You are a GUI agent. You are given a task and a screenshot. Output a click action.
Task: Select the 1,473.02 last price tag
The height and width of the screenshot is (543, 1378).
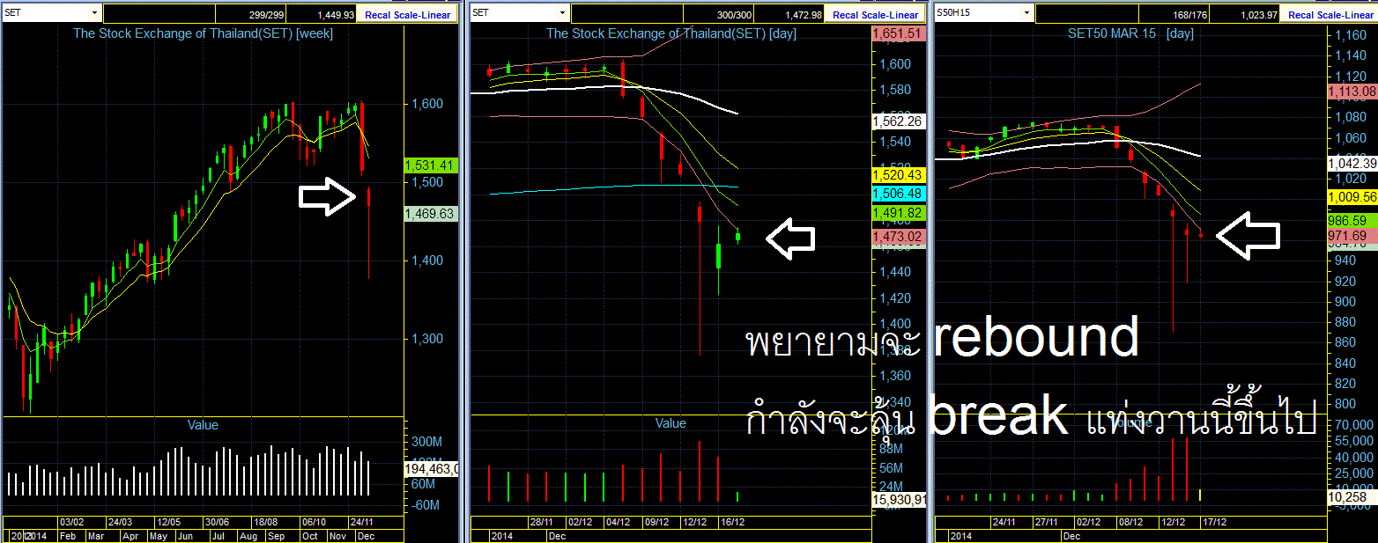click(x=897, y=236)
